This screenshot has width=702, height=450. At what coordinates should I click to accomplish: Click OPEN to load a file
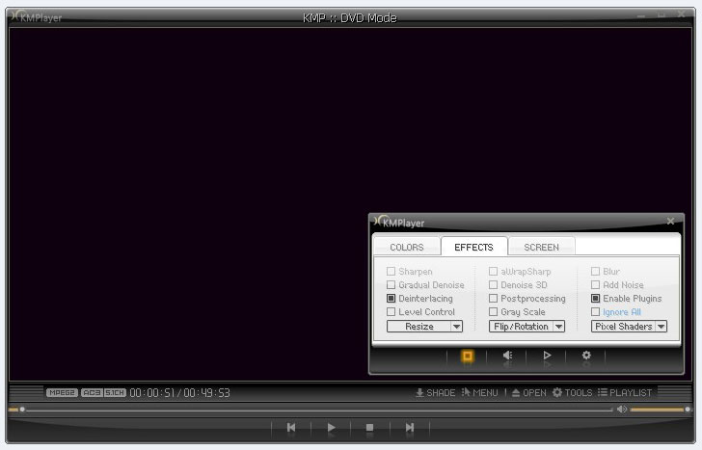tap(528, 393)
